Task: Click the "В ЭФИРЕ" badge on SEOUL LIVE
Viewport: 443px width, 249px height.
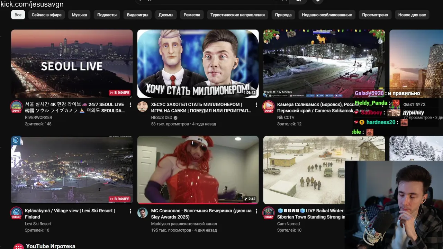Action: click(x=120, y=93)
